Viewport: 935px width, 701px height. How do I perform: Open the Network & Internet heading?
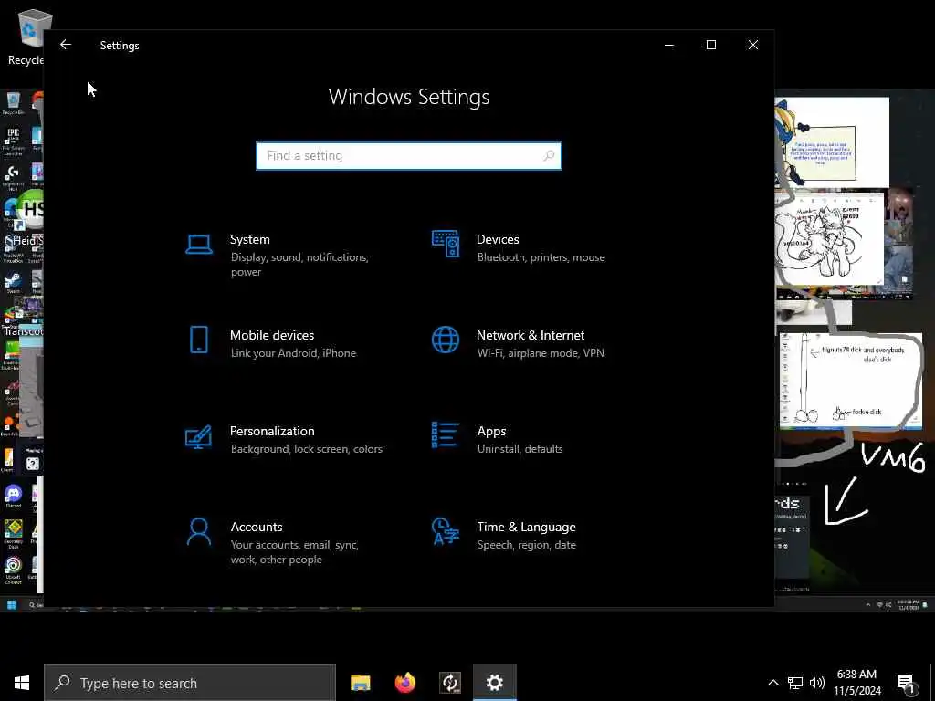pyautogui.click(x=531, y=335)
